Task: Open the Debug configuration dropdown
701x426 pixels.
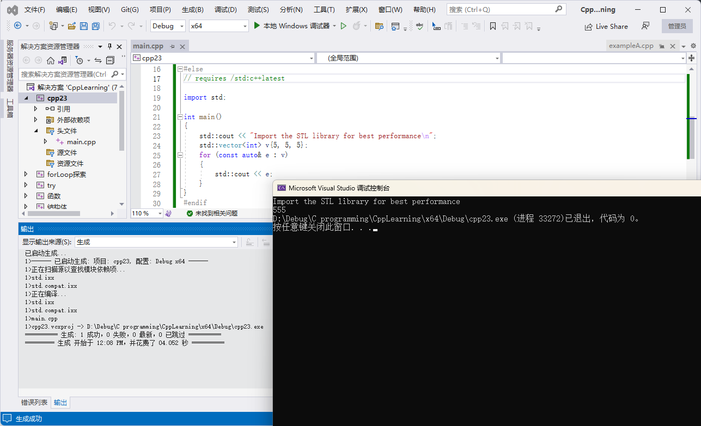Action: [x=183, y=26]
